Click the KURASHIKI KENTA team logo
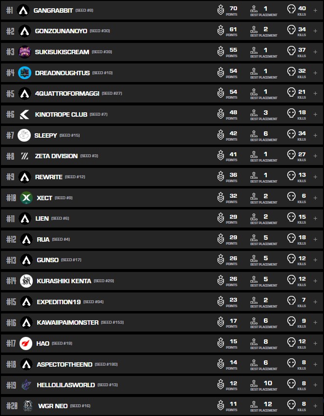The width and height of the screenshot is (324, 416). point(26,281)
